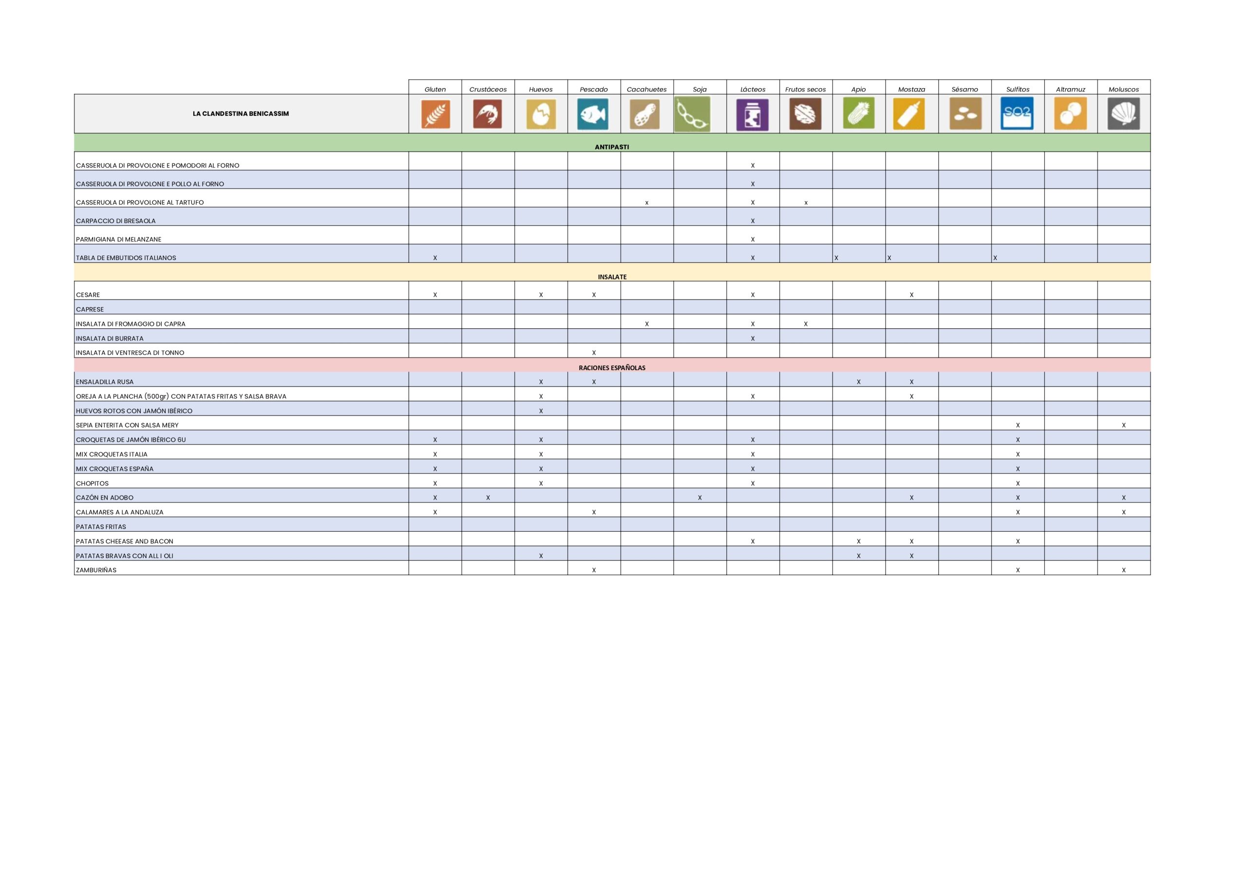Click the Apio celery icon

click(x=858, y=113)
